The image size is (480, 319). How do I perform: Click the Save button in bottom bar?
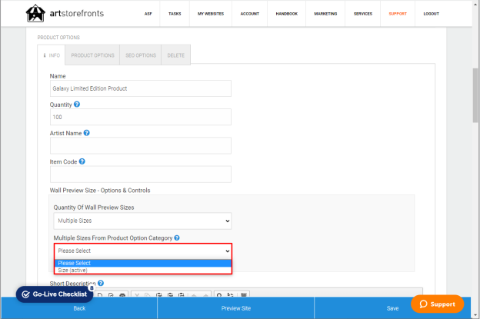(392, 308)
